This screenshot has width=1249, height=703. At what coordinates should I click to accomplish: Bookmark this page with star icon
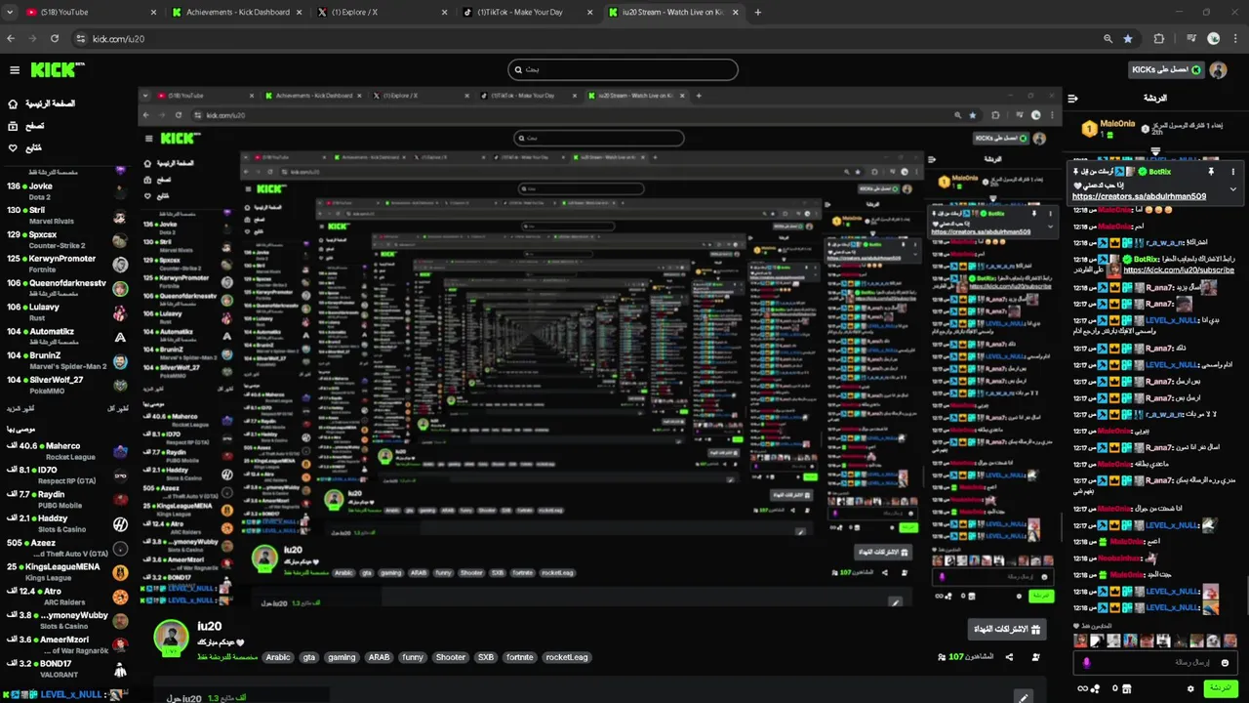tap(1128, 39)
